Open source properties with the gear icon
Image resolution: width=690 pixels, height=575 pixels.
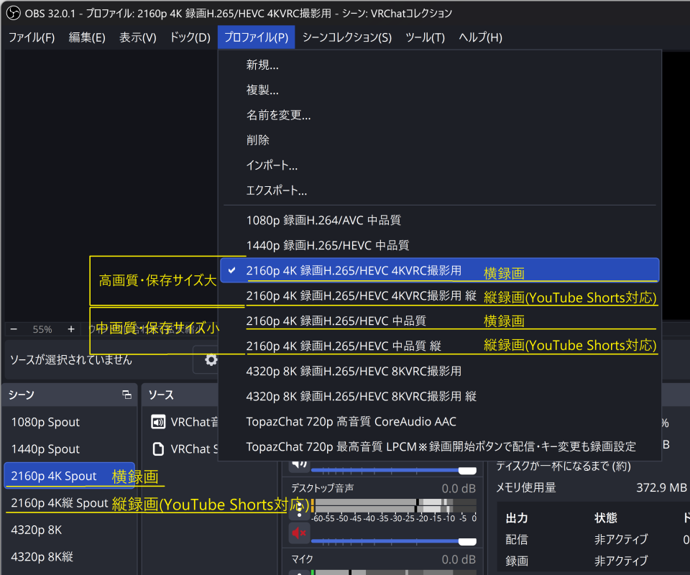click(211, 359)
